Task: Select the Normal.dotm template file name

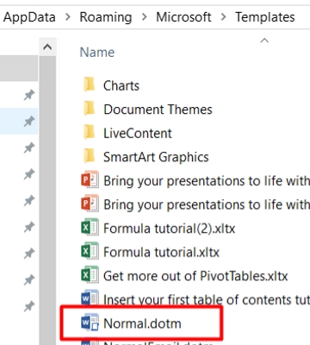Action: point(142,323)
